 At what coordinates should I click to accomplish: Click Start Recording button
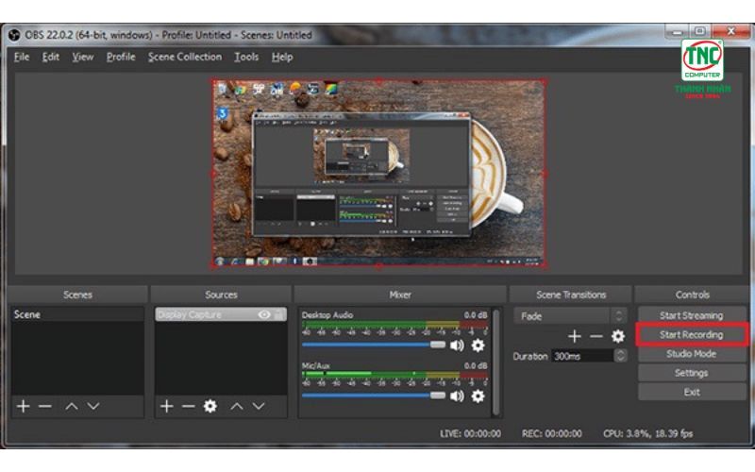coord(692,334)
